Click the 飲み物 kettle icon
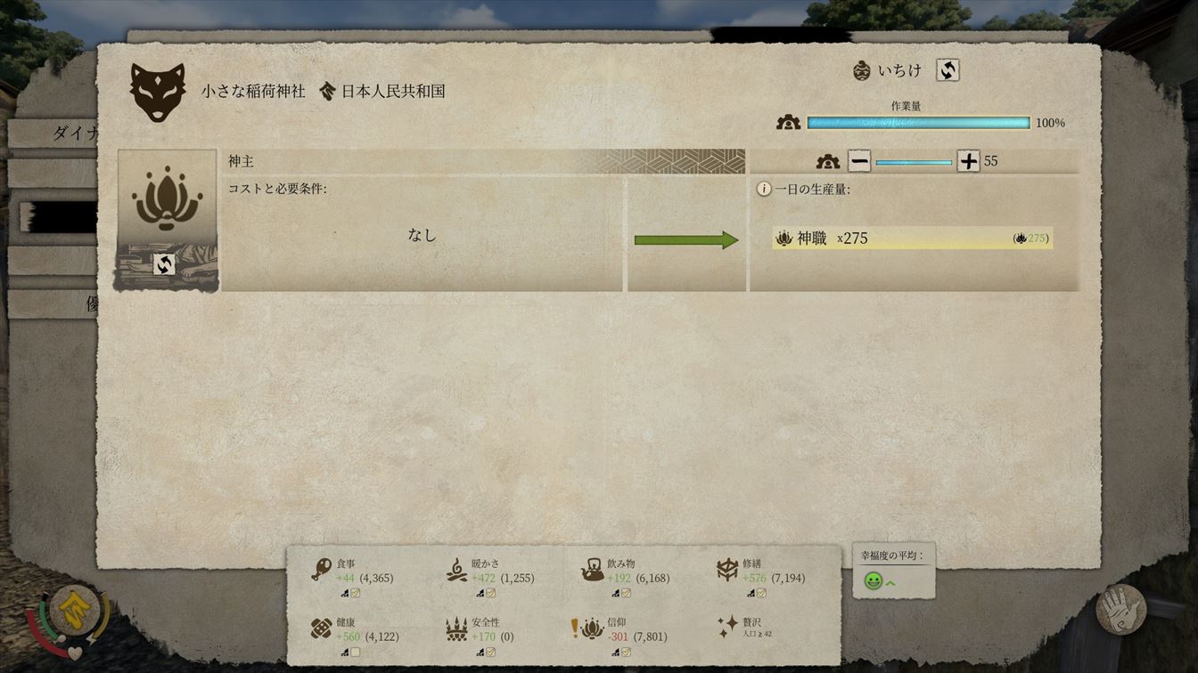This screenshot has height=673, width=1198. coord(592,570)
